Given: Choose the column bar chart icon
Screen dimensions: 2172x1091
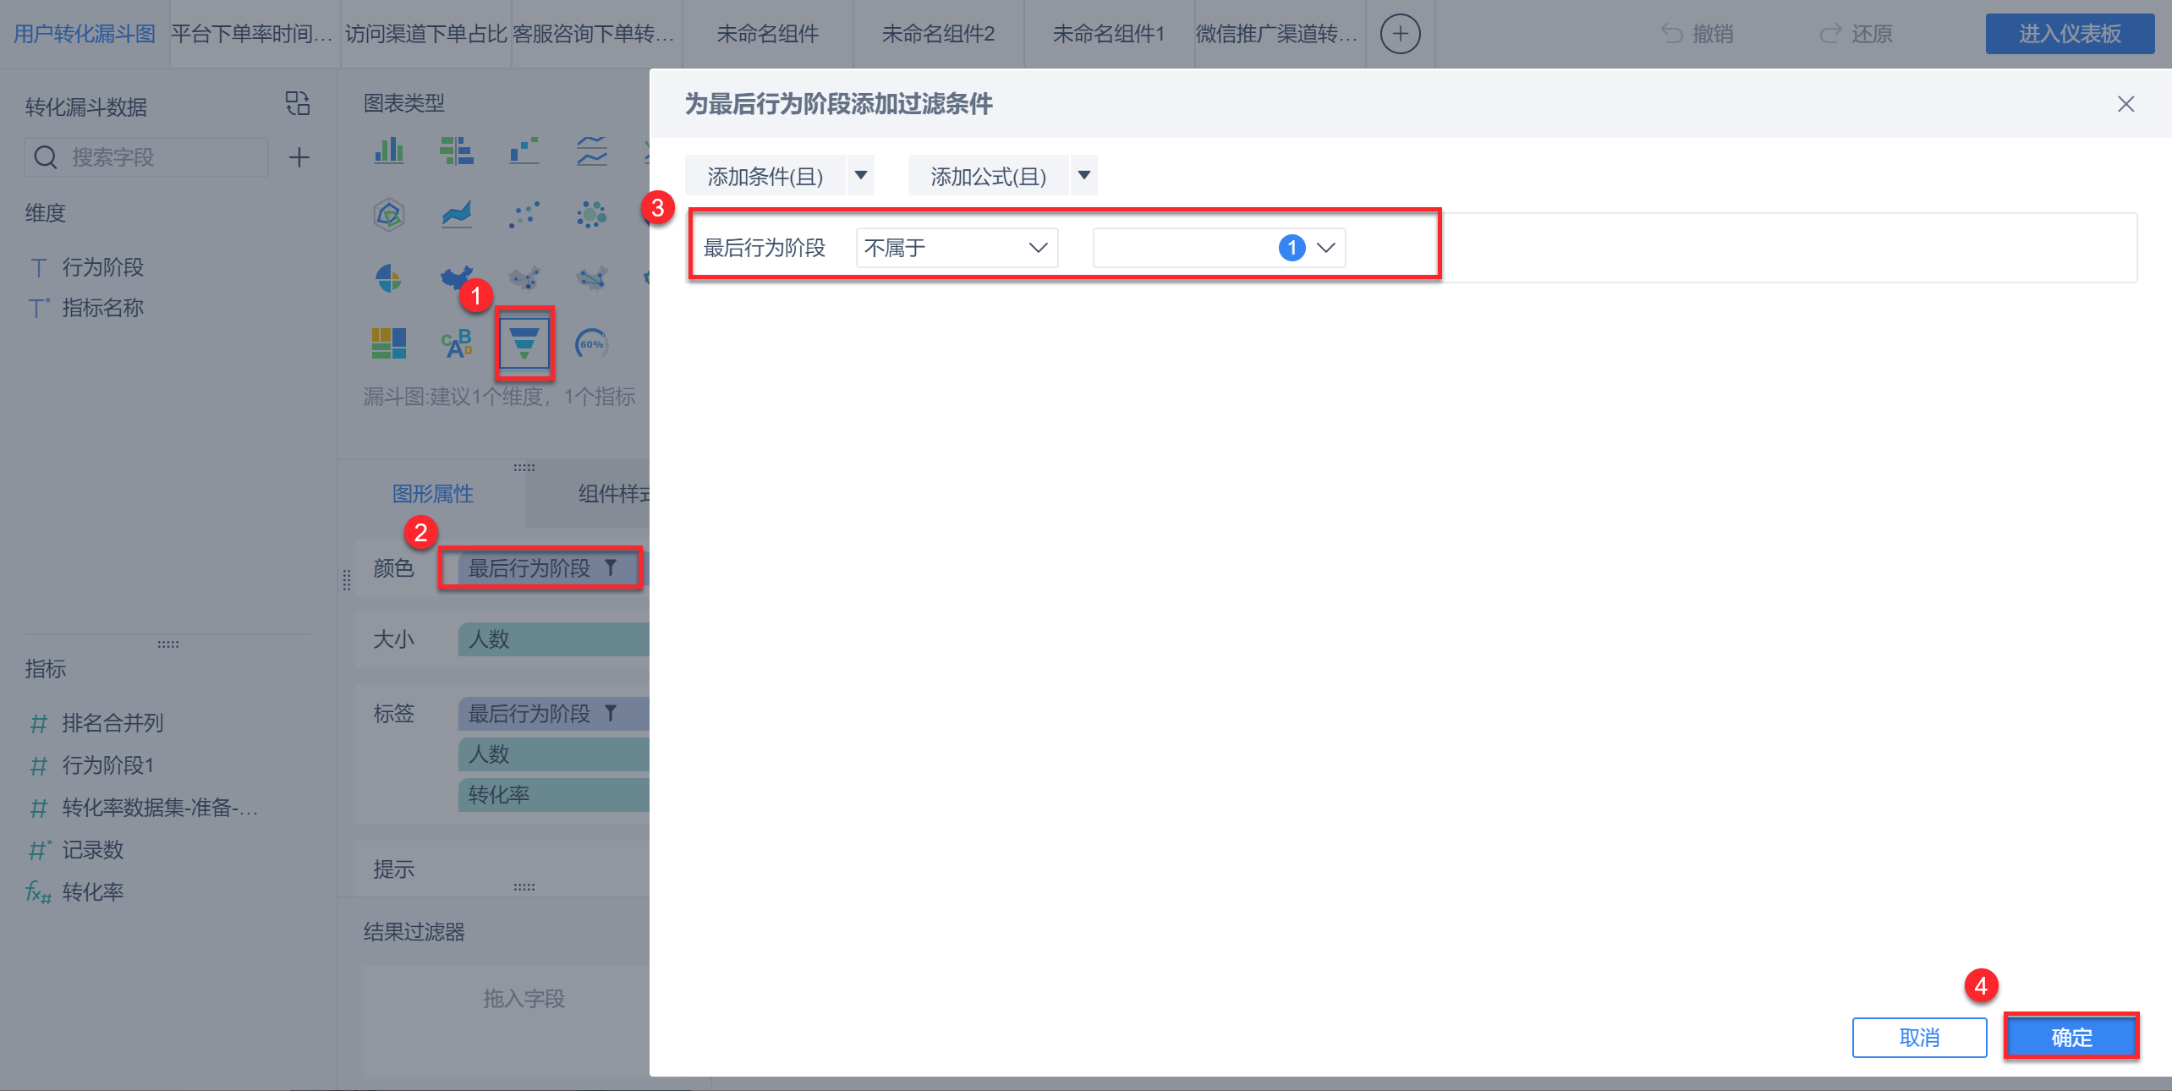Looking at the screenshot, I should tap(389, 151).
